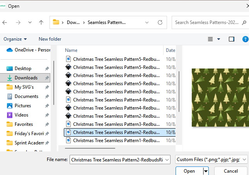Expand the address bar history dropdown
The height and width of the screenshot is (175, 249).
[x=147, y=22]
